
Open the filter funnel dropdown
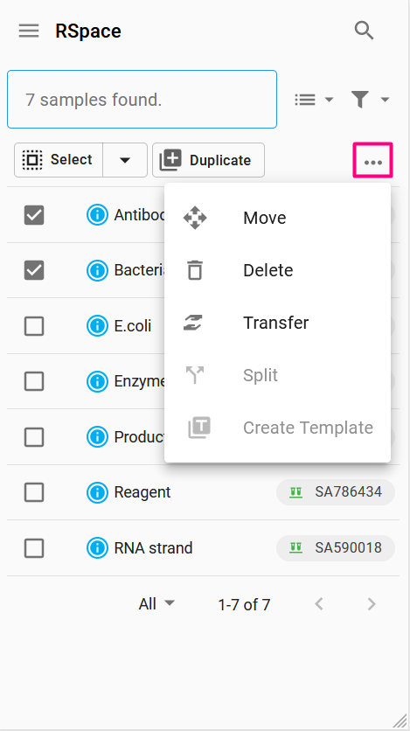371,100
